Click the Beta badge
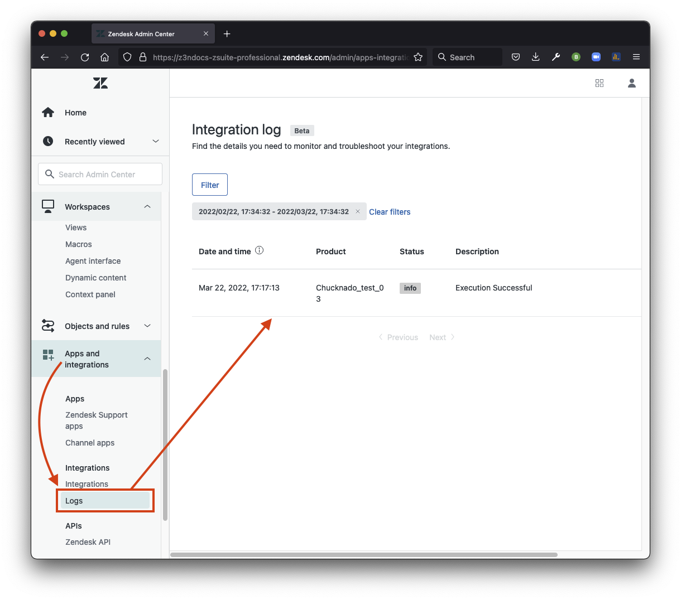681x600 pixels. pos(302,130)
